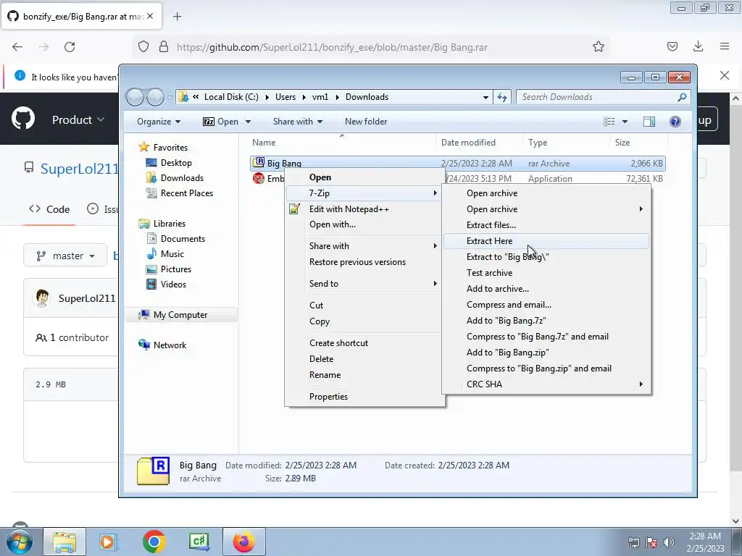Click the change your view icon

pyautogui.click(x=609, y=122)
